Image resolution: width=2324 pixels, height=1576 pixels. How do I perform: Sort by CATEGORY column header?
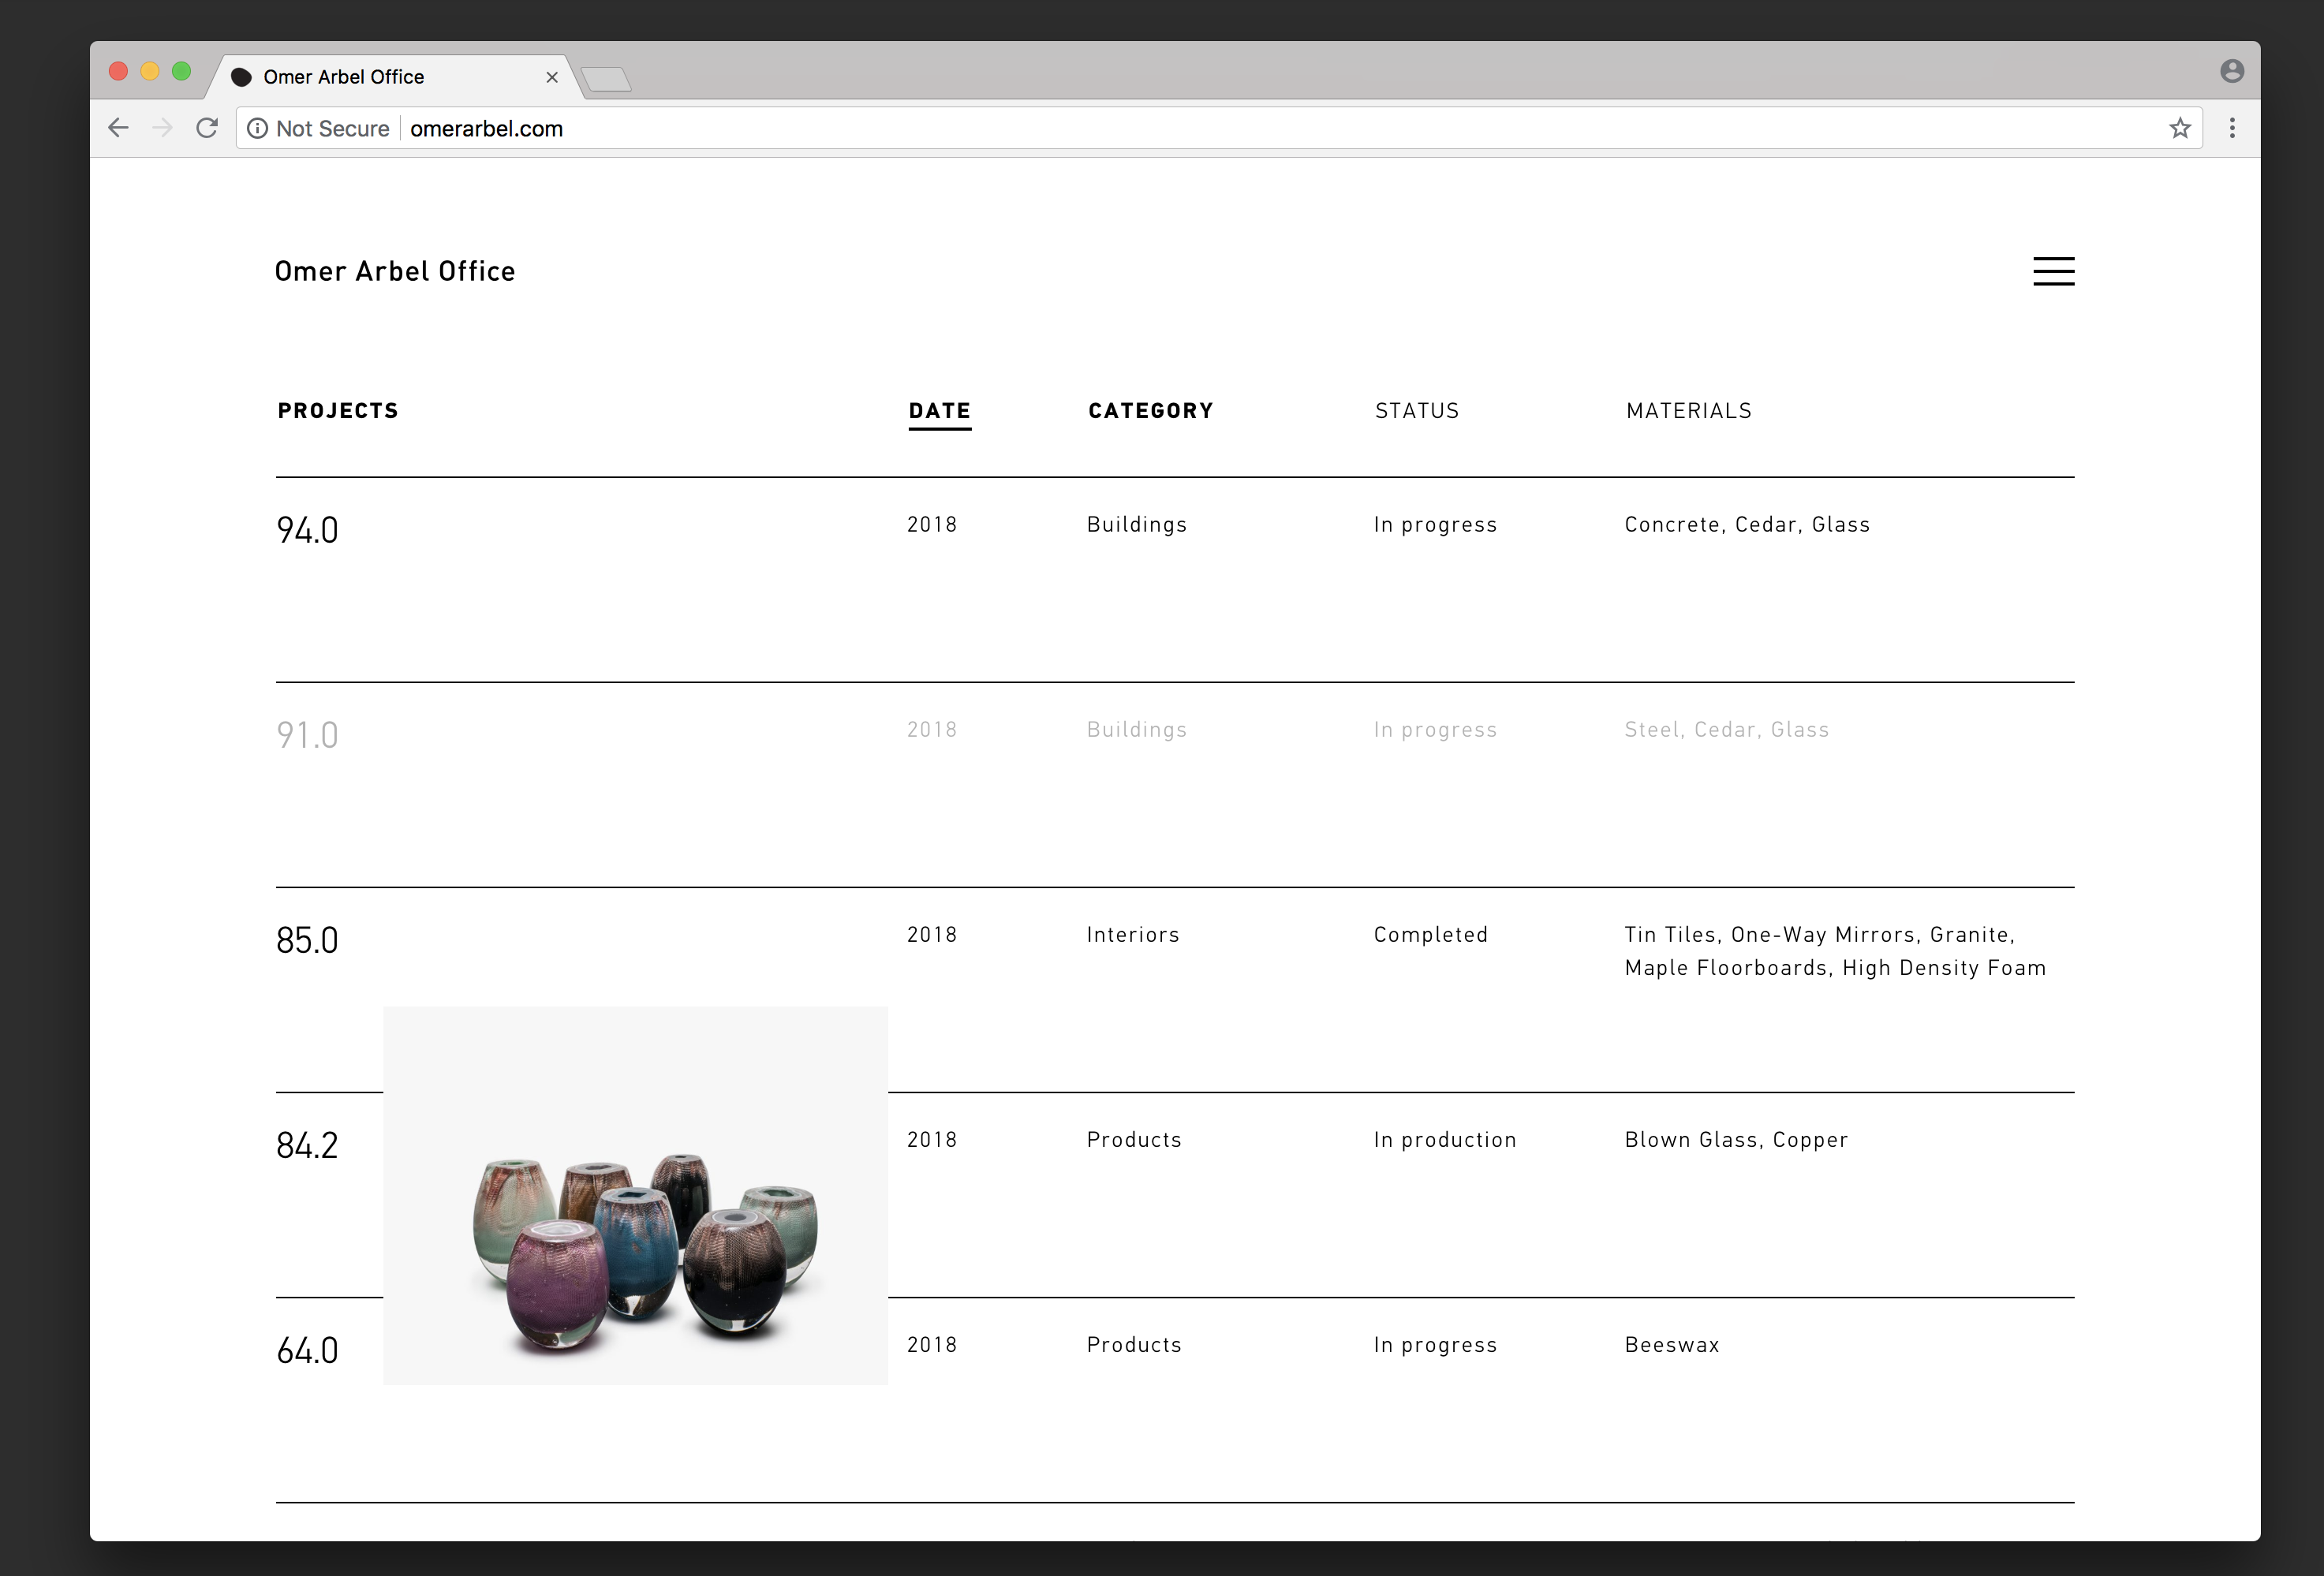[1151, 411]
